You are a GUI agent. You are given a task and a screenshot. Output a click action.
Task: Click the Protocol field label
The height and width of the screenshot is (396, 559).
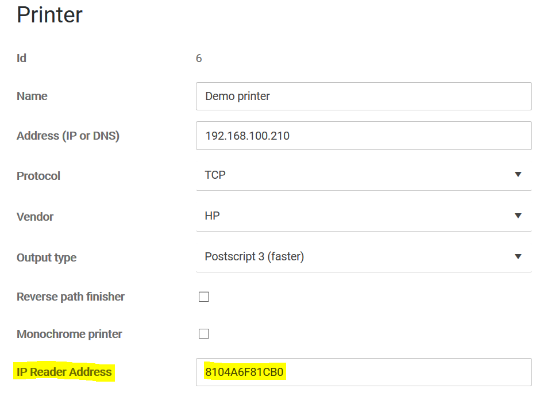[x=38, y=176]
